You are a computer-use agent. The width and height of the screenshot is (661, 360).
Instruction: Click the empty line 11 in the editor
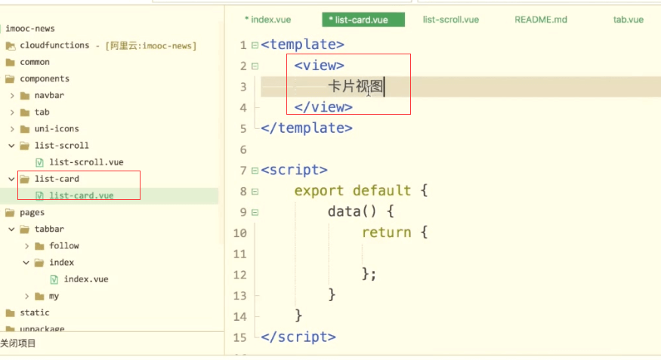point(459,254)
